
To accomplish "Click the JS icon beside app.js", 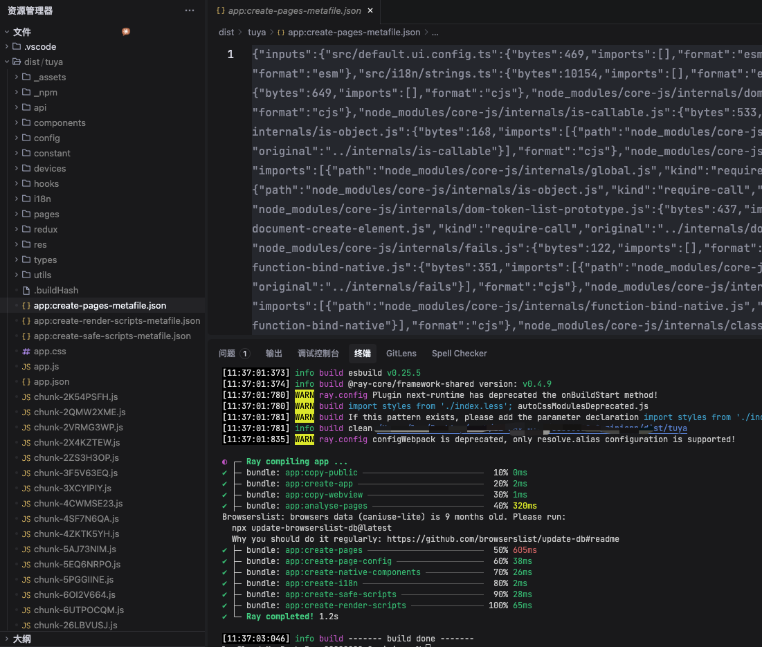I will pyautogui.click(x=26, y=367).
